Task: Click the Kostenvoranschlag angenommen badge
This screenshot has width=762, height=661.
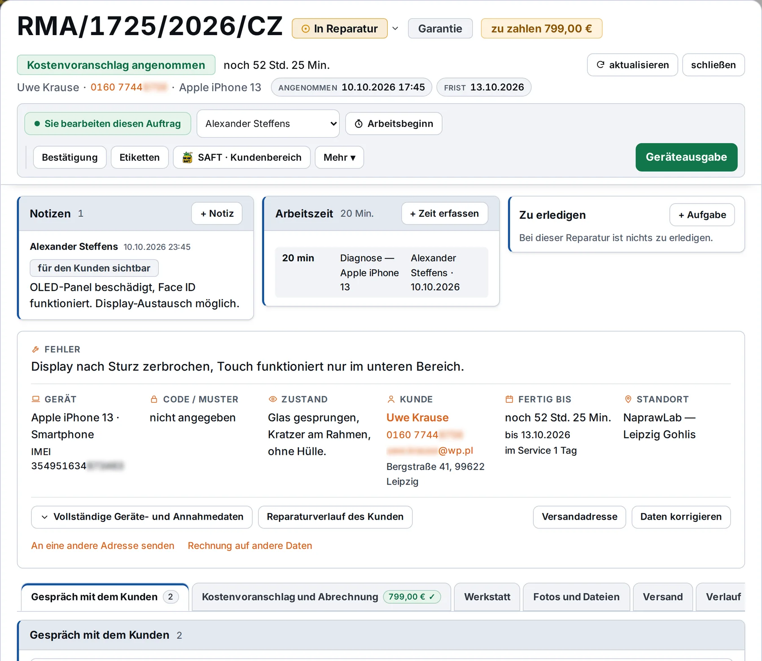Action: 116,65
